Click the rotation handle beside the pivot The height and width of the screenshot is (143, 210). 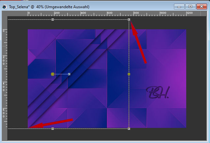click(x=69, y=74)
